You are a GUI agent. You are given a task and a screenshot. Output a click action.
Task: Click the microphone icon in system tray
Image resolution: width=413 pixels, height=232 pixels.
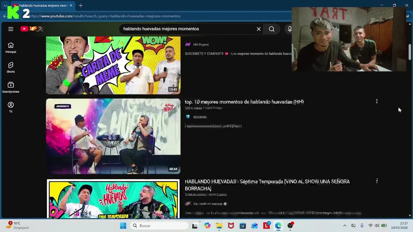click(362, 226)
